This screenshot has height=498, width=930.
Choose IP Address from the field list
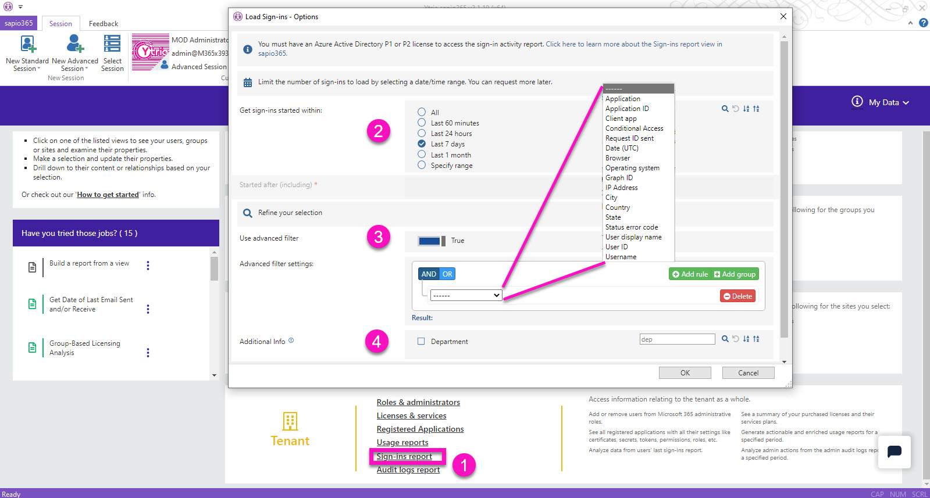pos(621,188)
